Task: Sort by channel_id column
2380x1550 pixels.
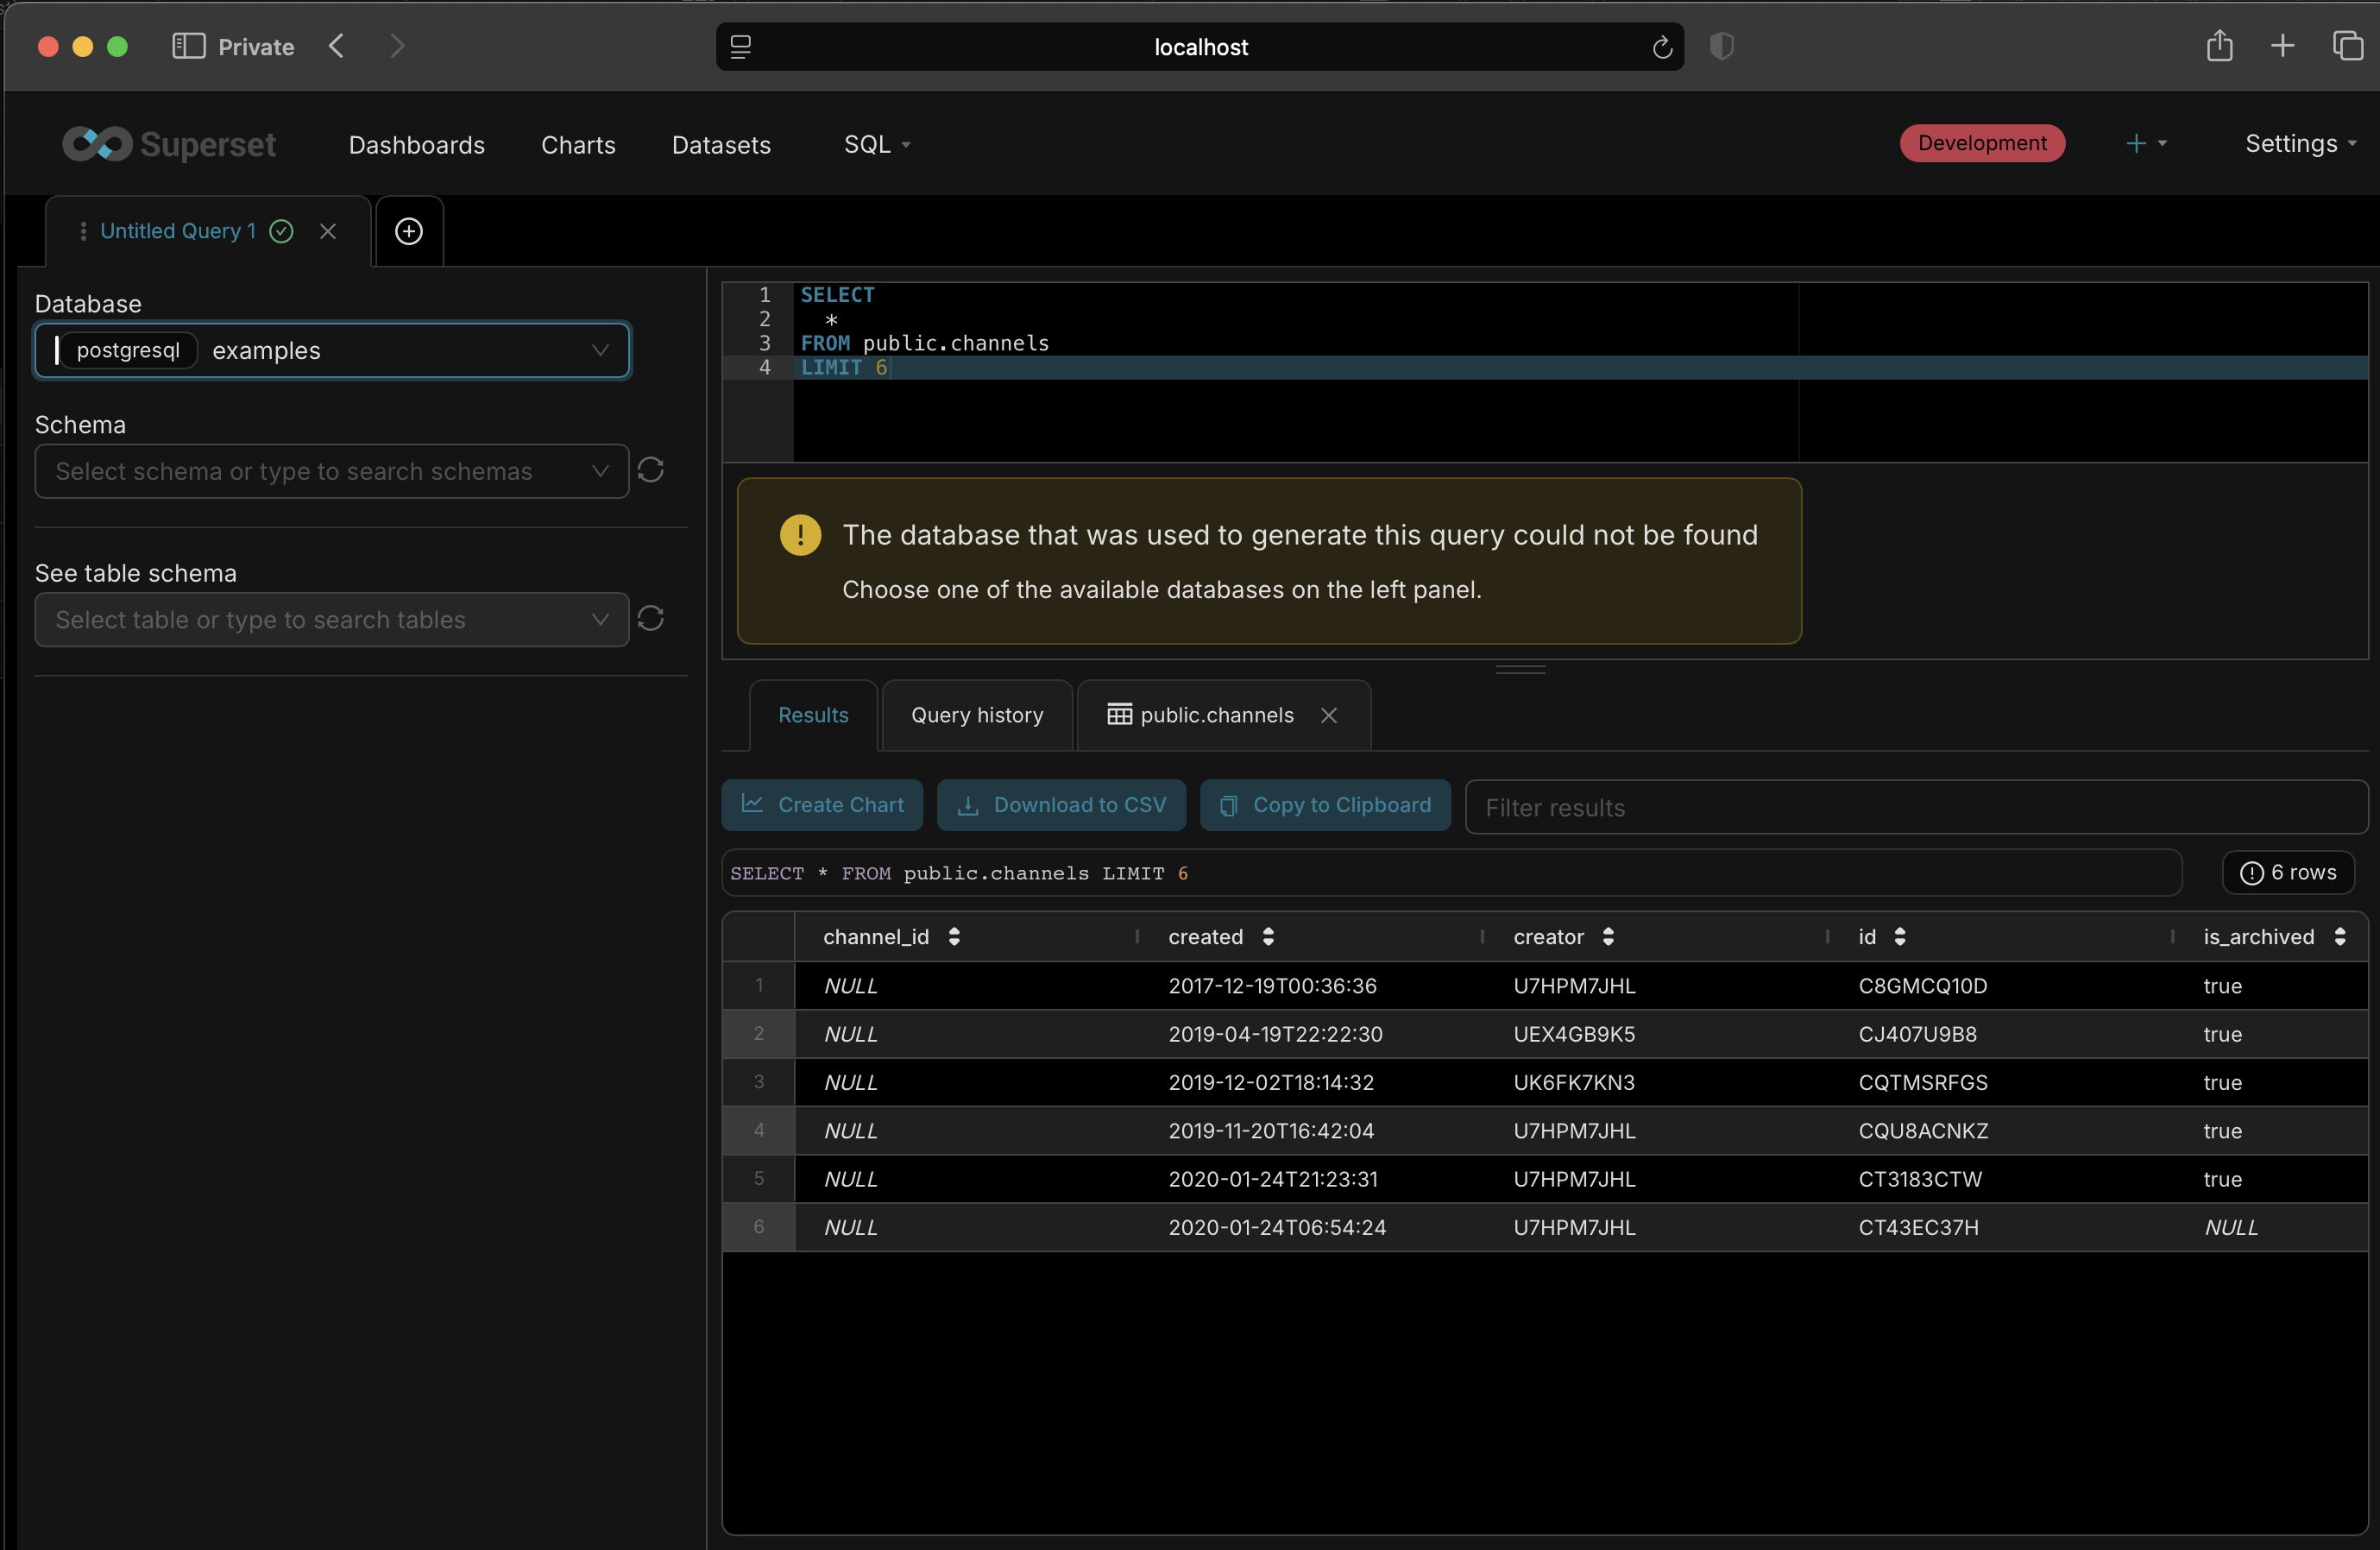Action: [954, 936]
